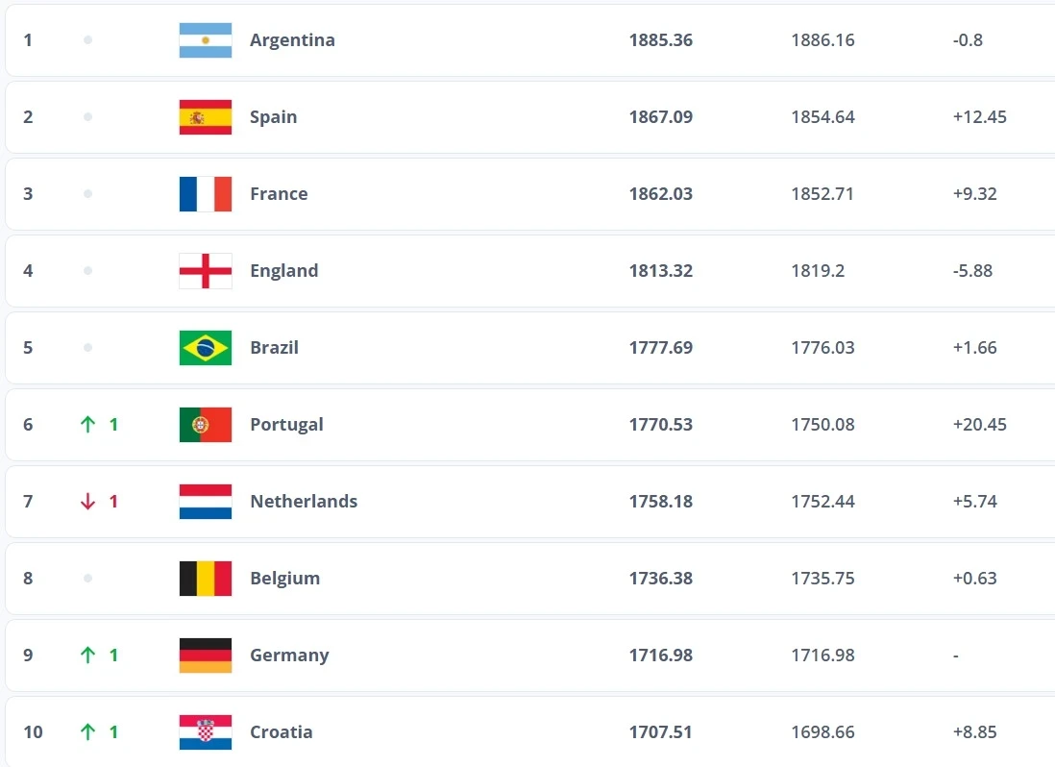Select Spain's total points 1867.09
1055x767 pixels.
pyautogui.click(x=661, y=117)
